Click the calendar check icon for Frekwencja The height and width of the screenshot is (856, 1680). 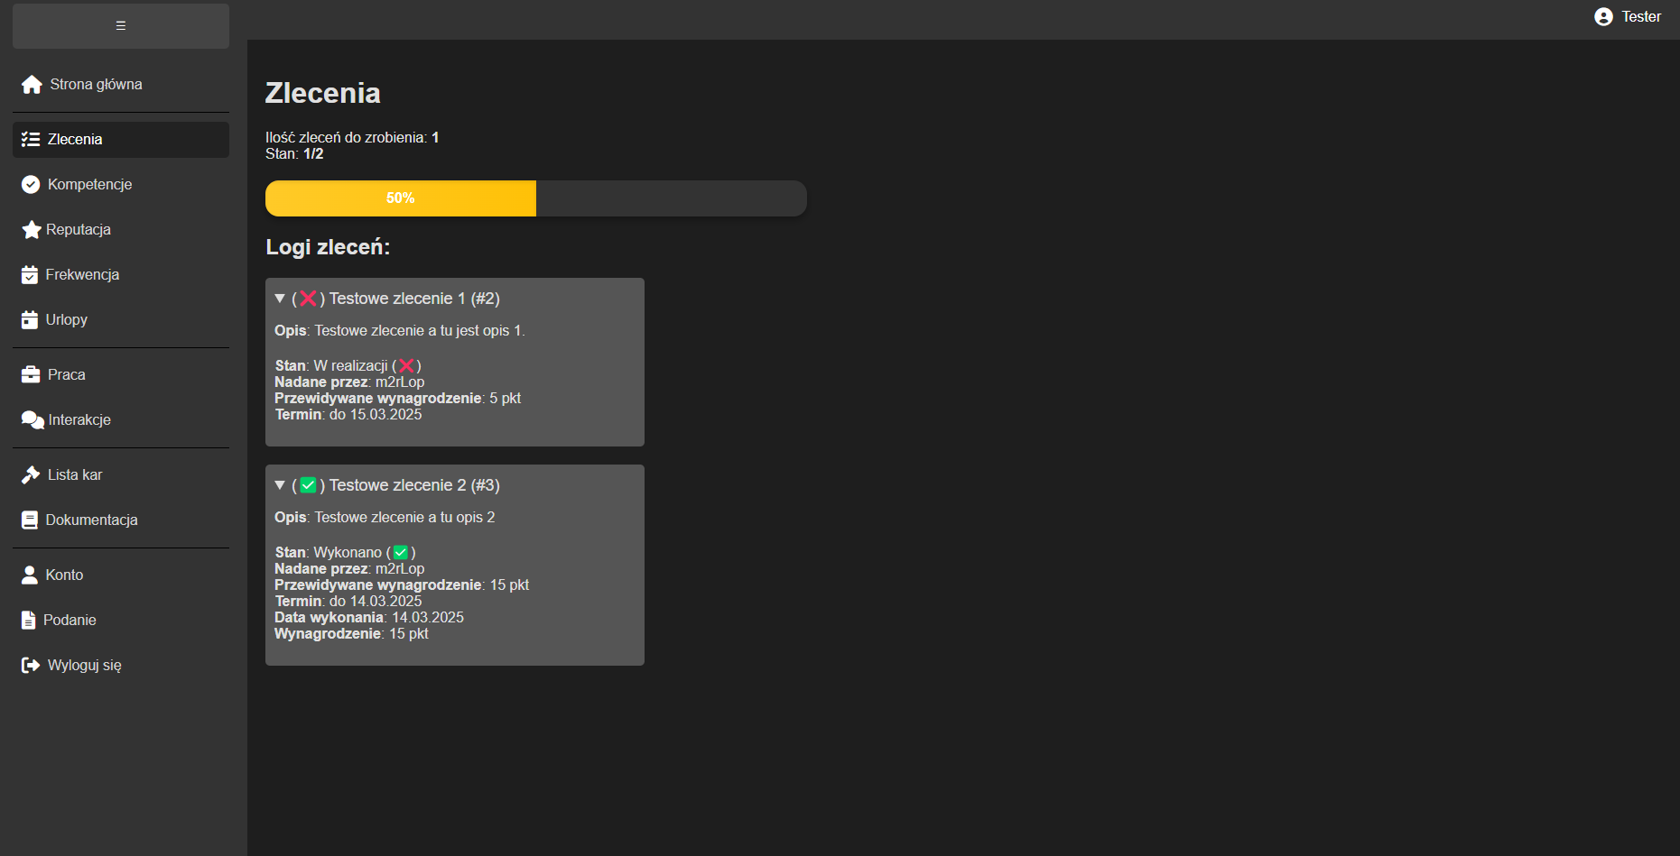point(30,275)
